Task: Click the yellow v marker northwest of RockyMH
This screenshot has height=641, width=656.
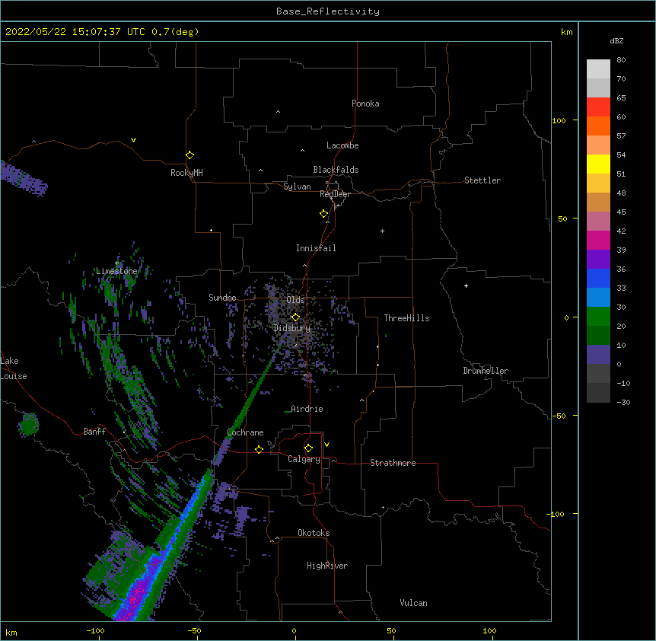Action: pyautogui.click(x=133, y=140)
